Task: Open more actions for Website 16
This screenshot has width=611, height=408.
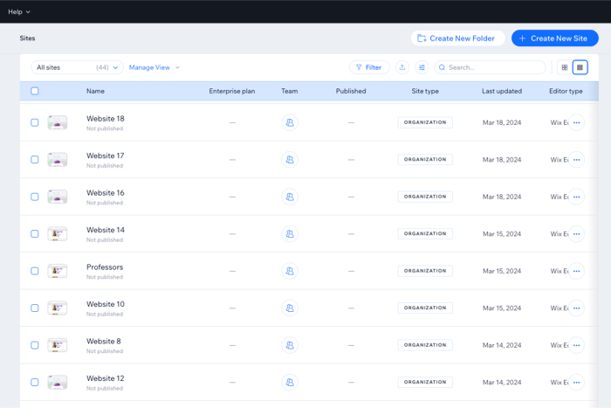Action: click(577, 197)
